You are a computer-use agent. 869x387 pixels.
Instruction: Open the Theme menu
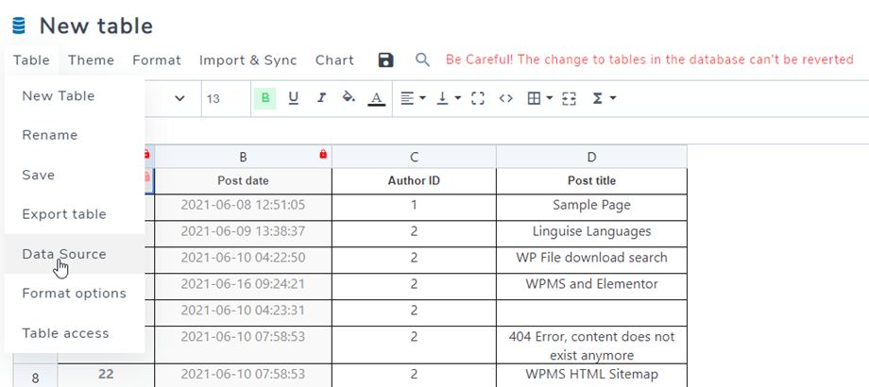point(92,60)
